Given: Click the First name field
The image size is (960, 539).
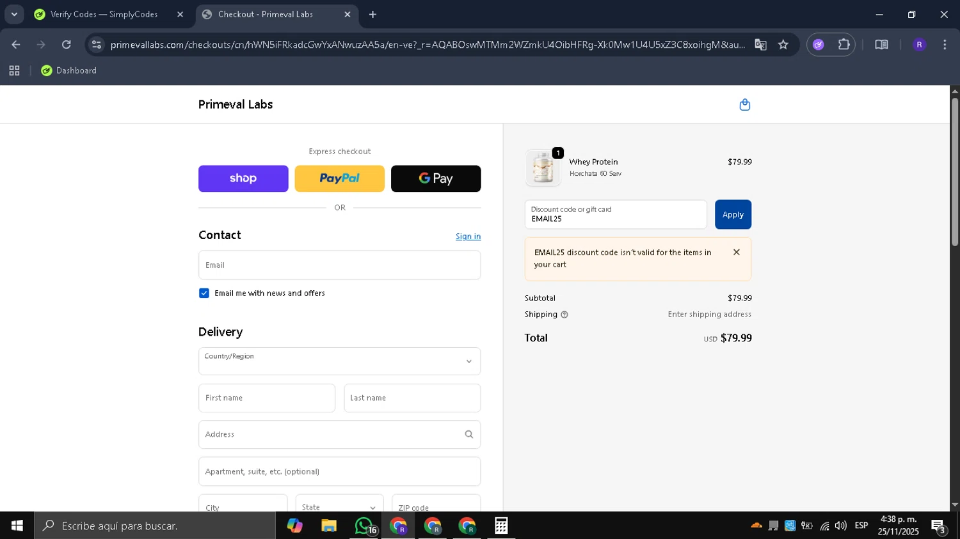Looking at the screenshot, I should pos(267,398).
